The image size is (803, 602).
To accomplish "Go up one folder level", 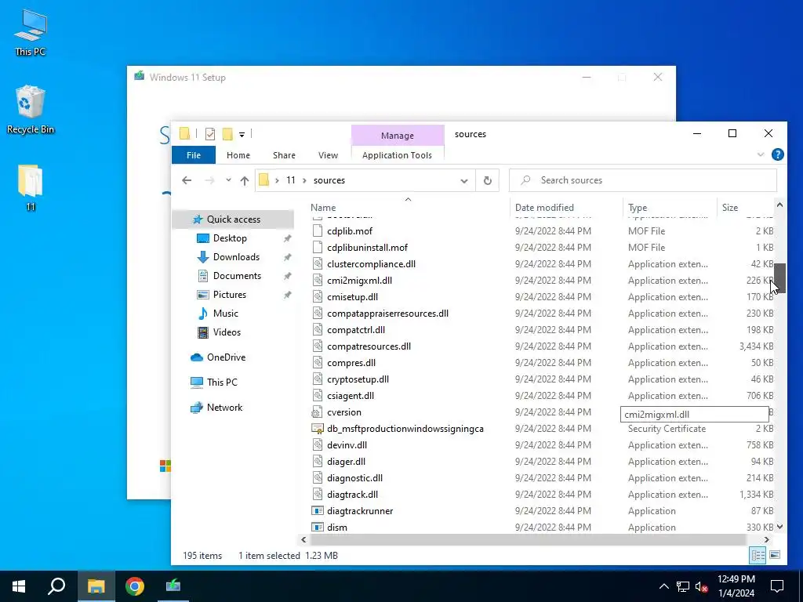I will pos(245,180).
